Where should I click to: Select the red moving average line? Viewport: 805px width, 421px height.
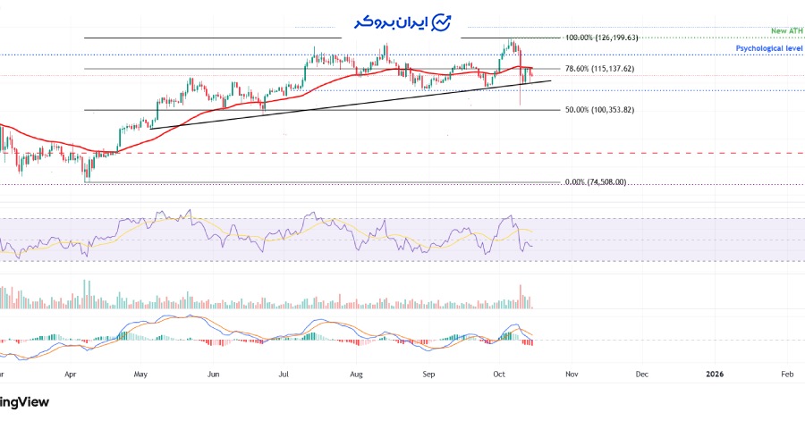click(x=224, y=106)
